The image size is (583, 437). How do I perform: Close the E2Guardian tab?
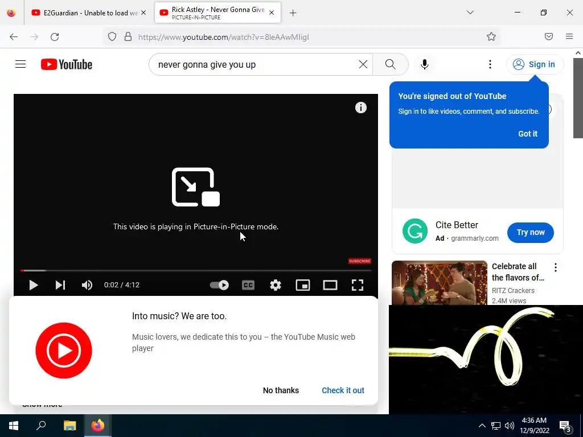pos(143,13)
